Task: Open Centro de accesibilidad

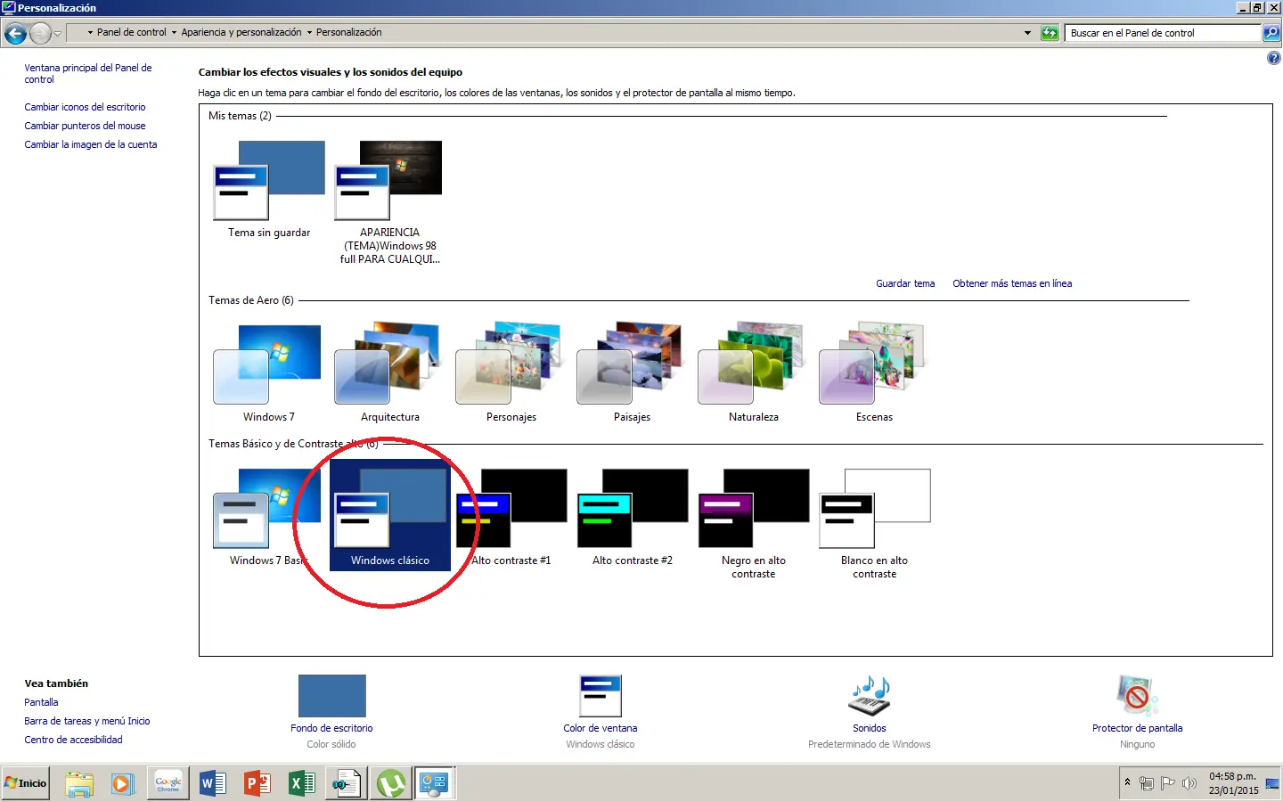Action: 73,740
